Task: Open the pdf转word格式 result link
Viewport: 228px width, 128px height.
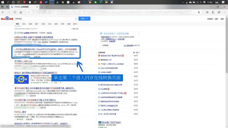Action: tap(34, 37)
